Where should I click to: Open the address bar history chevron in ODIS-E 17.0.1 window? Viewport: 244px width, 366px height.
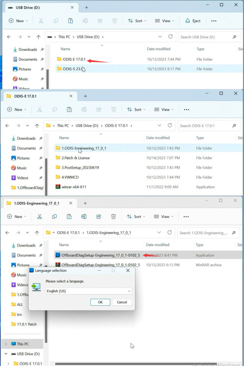(x=159, y=125)
